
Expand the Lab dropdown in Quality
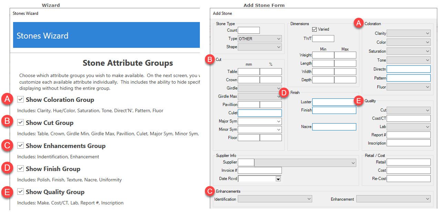(409, 127)
